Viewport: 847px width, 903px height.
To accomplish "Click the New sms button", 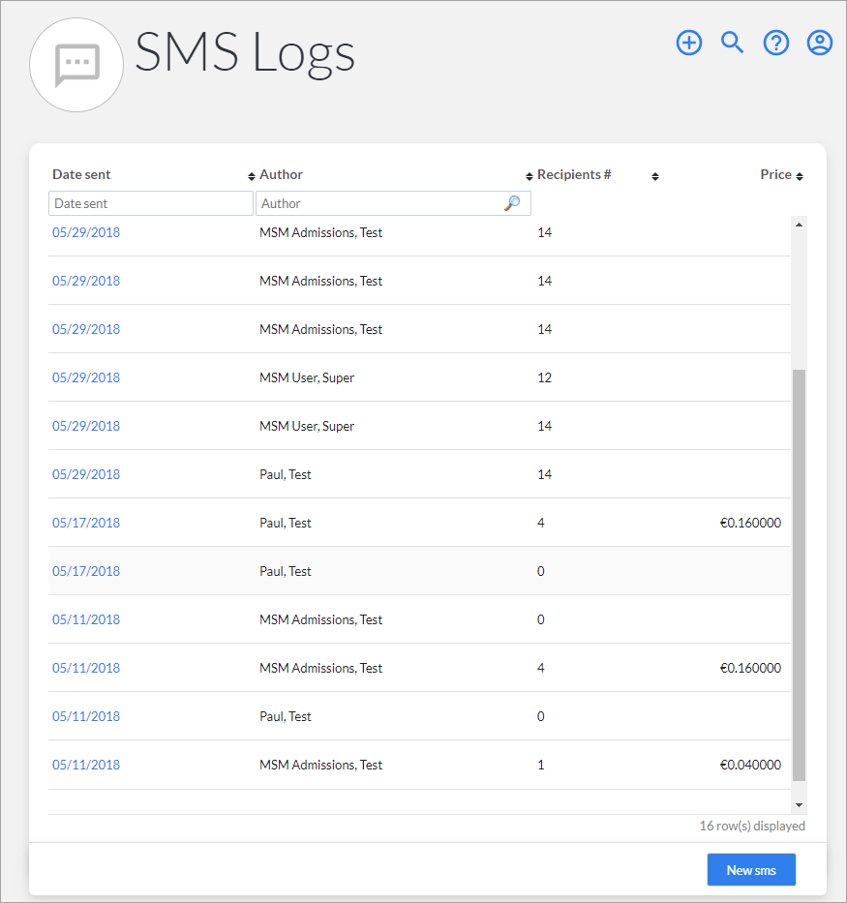I will [751, 869].
